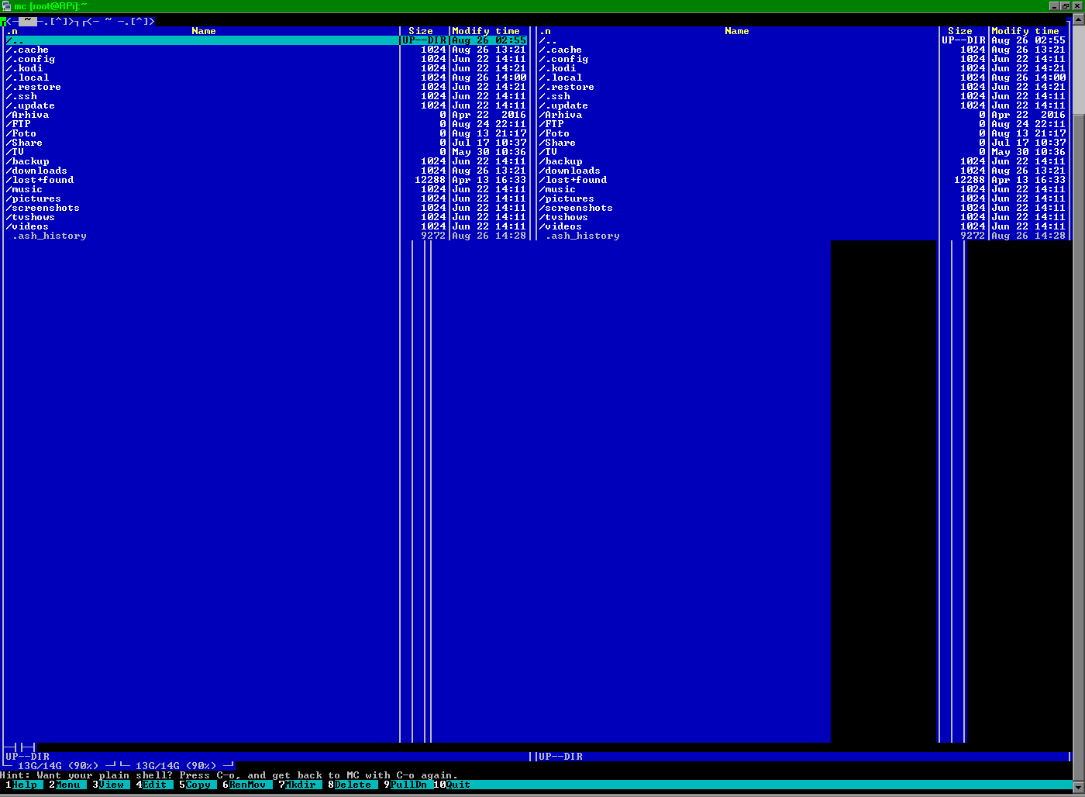Click the 4 Edit button

pyautogui.click(x=153, y=785)
